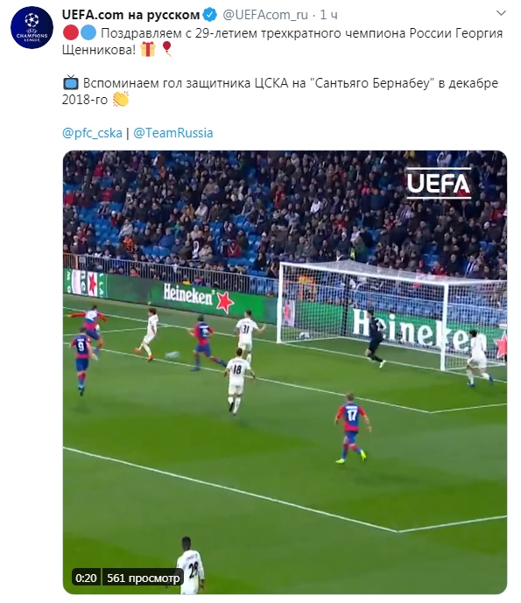Click the gift box emoji
This screenshot has width=521, height=603.
pos(148,49)
